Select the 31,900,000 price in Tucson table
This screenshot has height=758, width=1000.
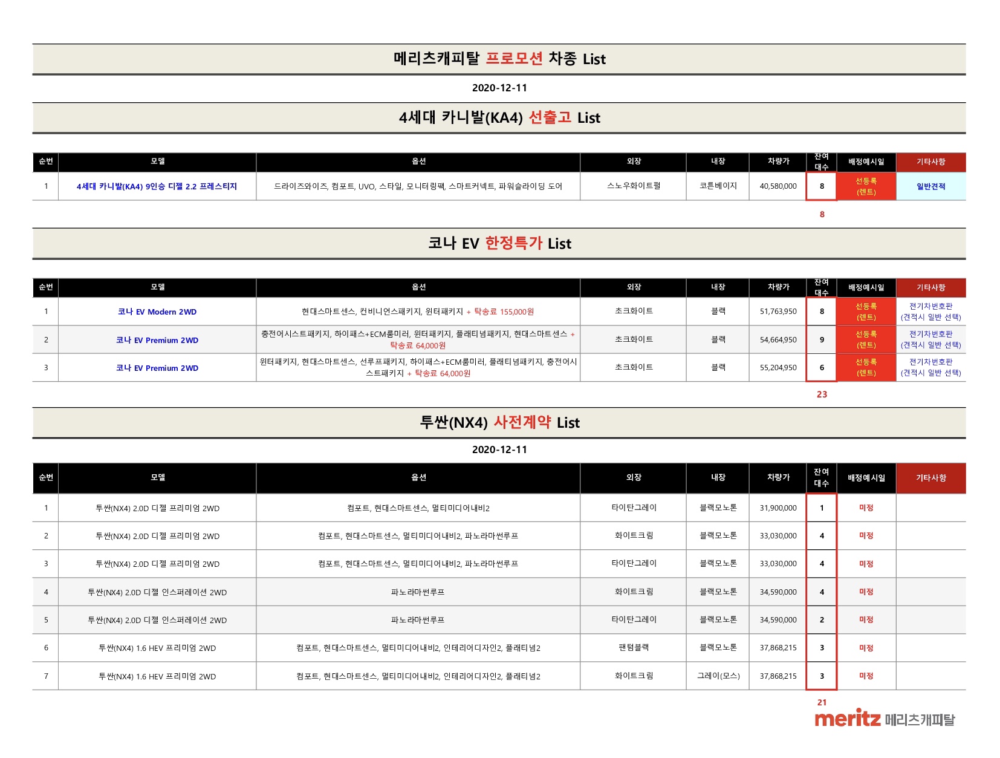(x=778, y=508)
